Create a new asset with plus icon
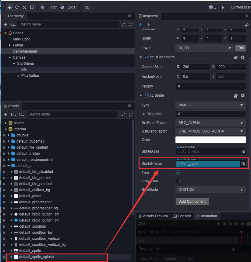 coord(5,114)
